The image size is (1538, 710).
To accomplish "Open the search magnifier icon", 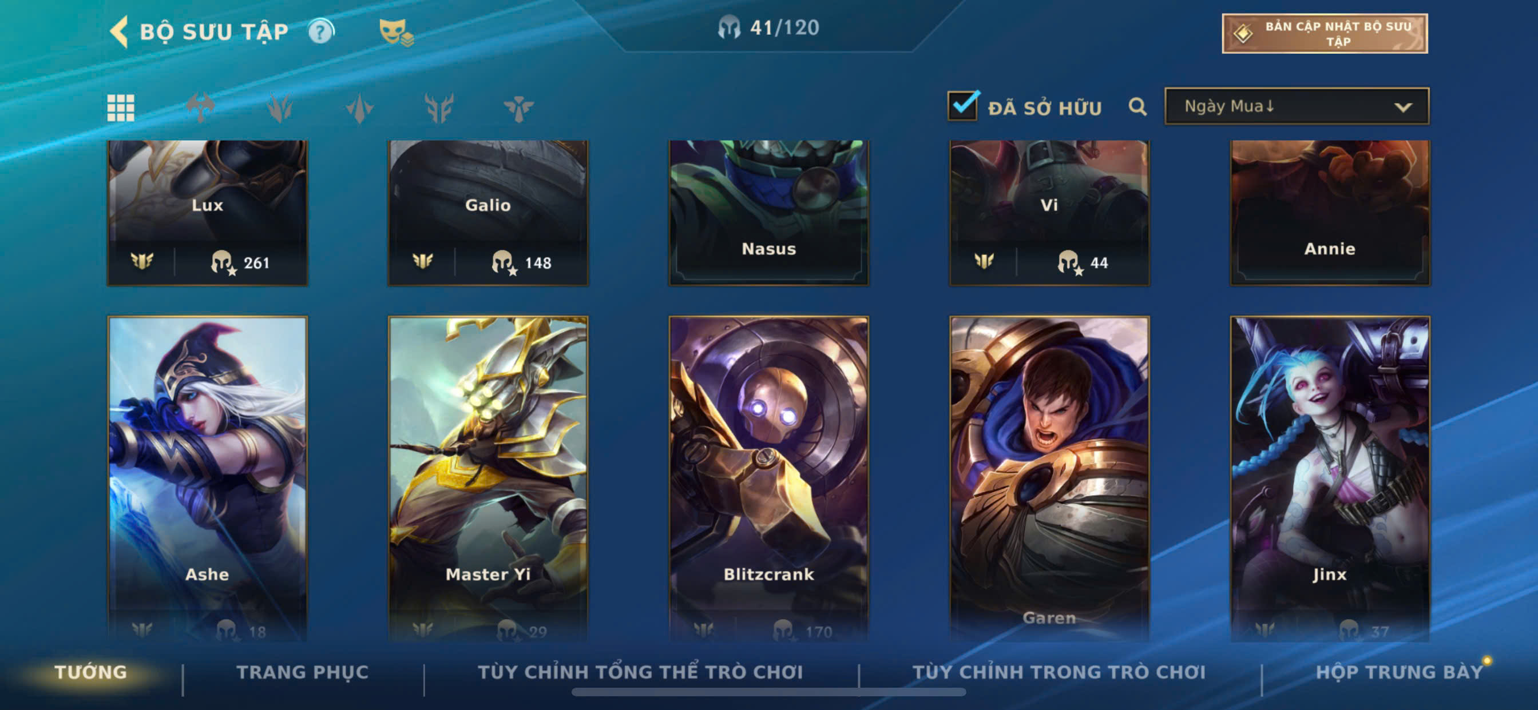I will click(x=1137, y=107).
